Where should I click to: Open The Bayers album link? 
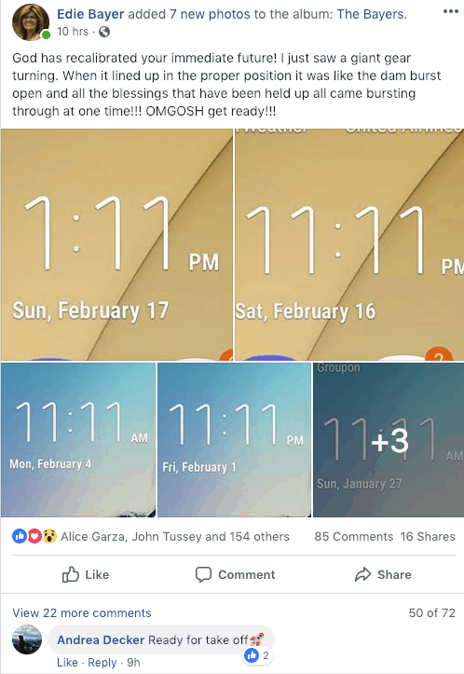coord(370,14)
